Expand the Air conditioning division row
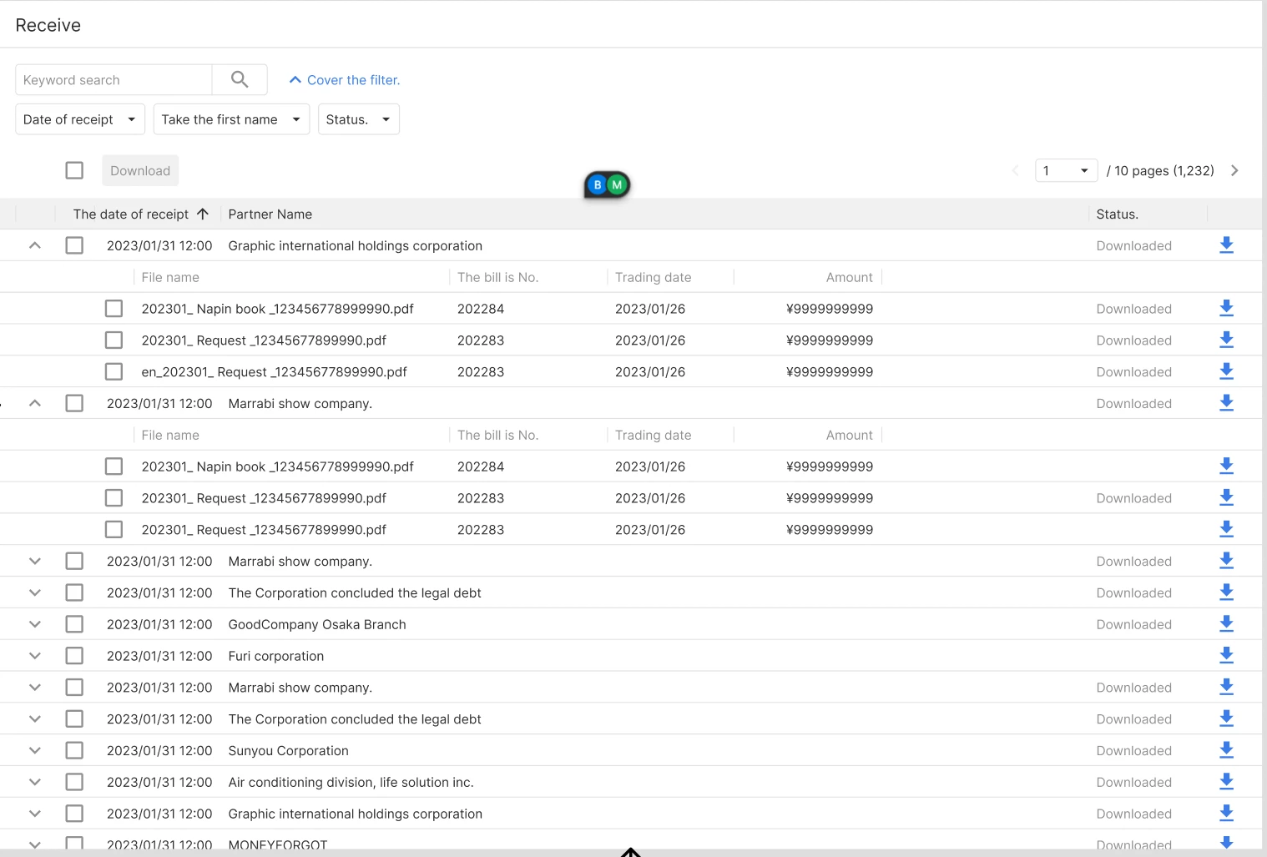The height and width of the screenshot is (857, 1267). 35,782
